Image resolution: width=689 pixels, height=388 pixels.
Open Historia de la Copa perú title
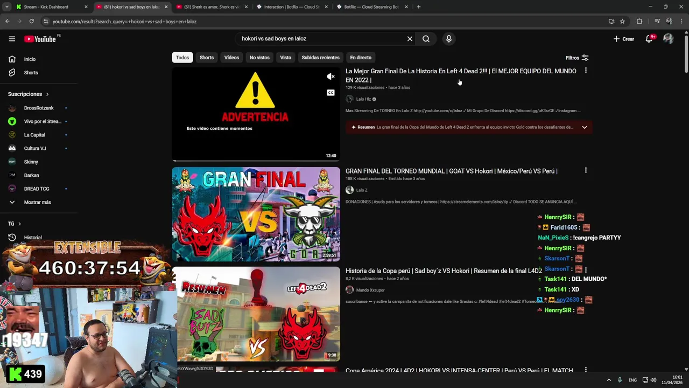pyautogui.click(x=444, y=271)
